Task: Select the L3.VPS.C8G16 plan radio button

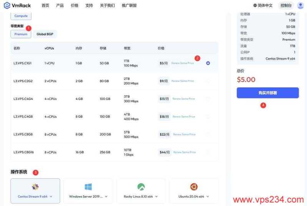Action: click(x=208, y=152)
